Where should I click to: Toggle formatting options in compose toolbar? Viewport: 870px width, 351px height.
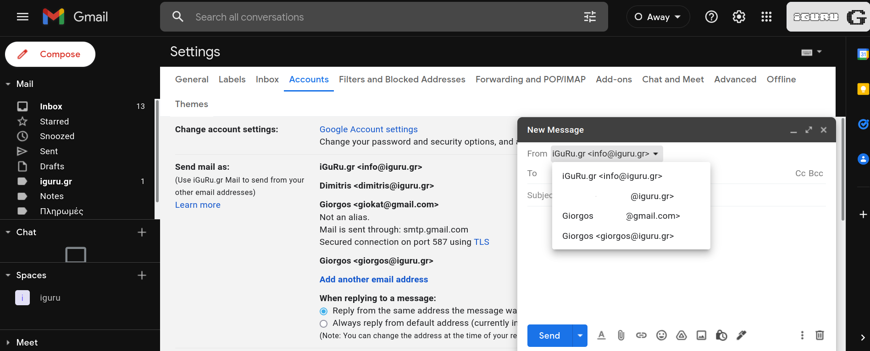pyautogui.click(x=601, y=335)
